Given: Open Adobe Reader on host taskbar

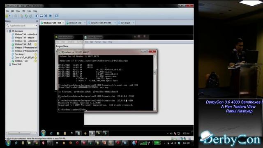Looking at the screenshot, I should pyautogui.click(x=118, y=143).
